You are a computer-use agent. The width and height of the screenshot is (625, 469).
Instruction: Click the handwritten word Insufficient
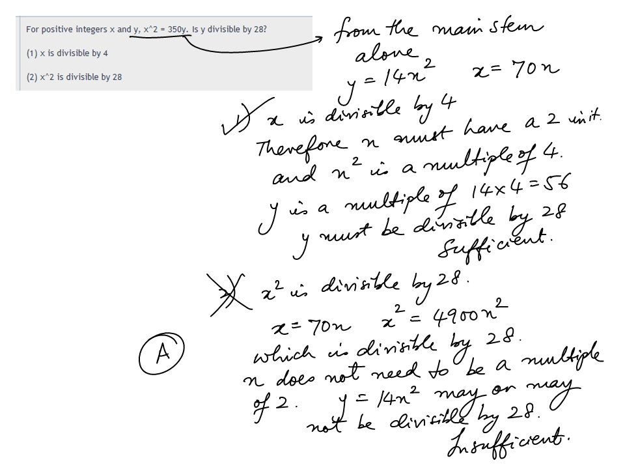[x=508, y=442]
